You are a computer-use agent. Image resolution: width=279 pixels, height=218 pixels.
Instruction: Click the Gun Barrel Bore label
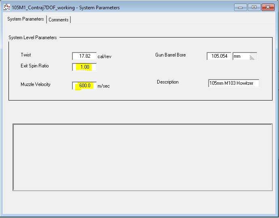[171, 55]
